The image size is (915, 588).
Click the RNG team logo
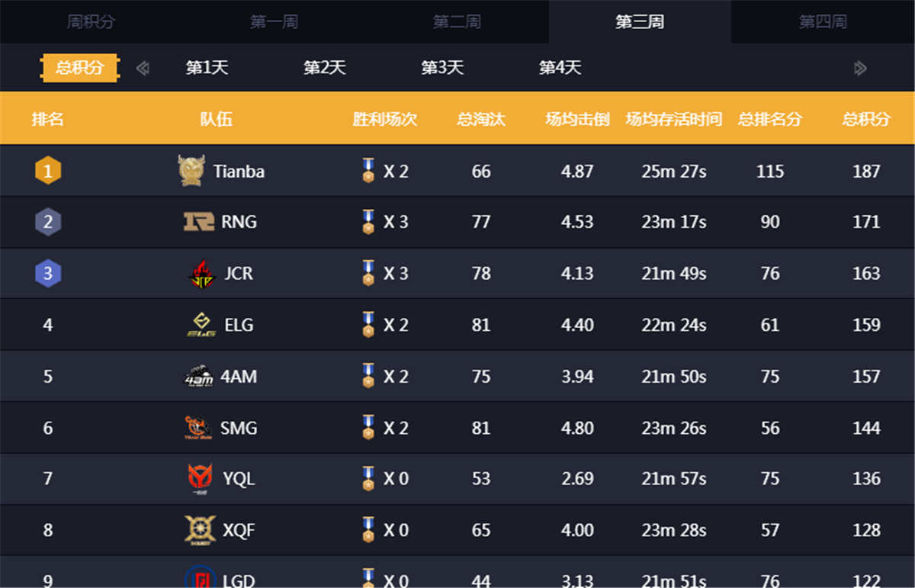[x=199, y=222]
